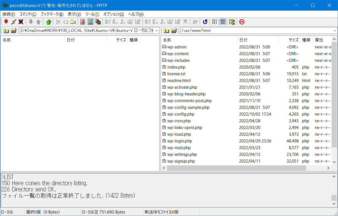
Task: Go up one folder in remote pane
Action: coord(166,30)
